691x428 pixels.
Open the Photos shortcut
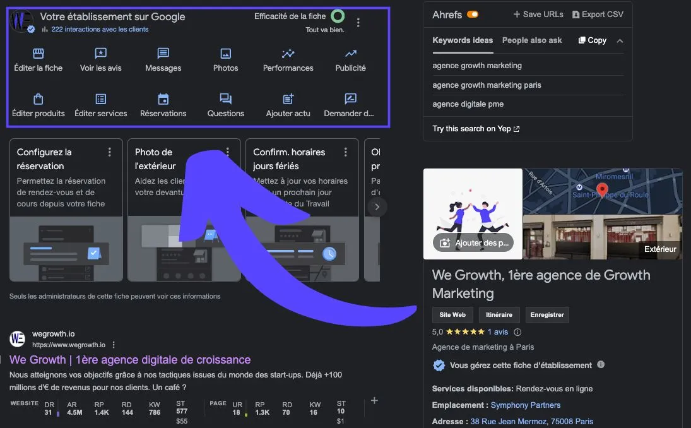(226, 61)
